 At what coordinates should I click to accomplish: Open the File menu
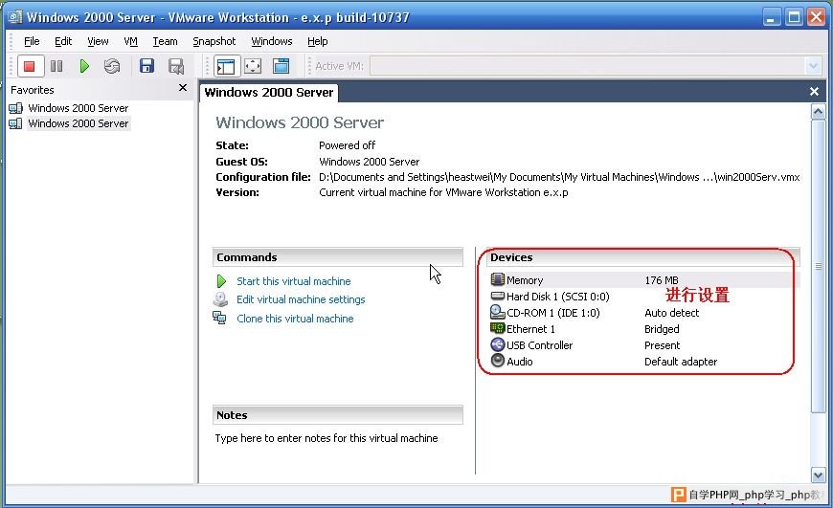[32, 41]
